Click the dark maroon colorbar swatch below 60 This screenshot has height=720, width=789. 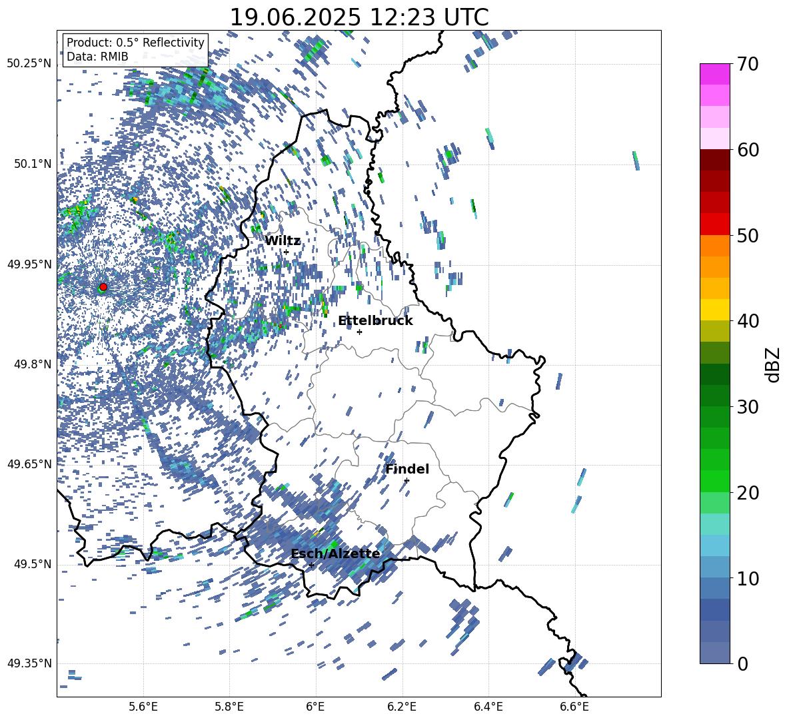point(714,160)
